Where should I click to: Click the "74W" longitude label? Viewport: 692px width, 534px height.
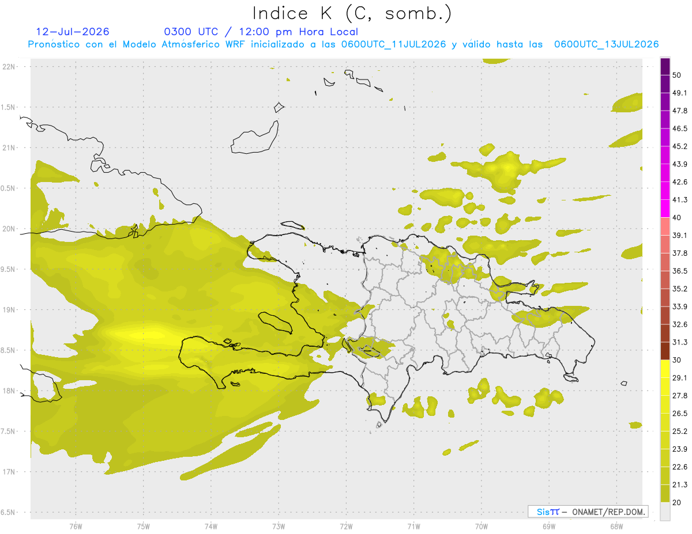(x=211, y=526)
